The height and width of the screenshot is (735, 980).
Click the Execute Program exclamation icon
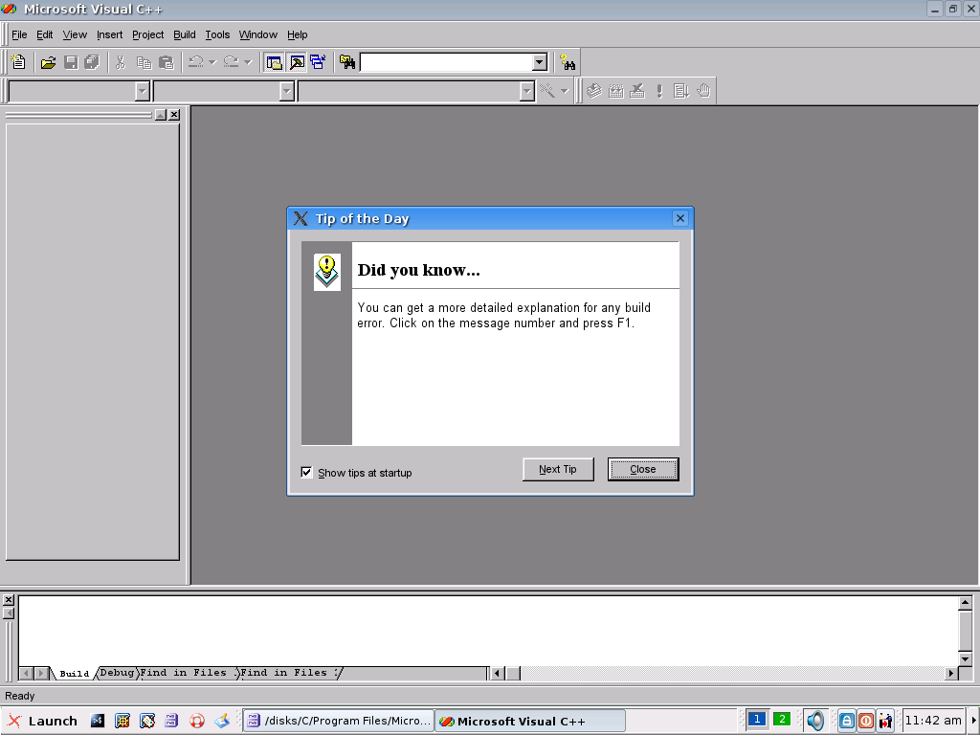[x=659, y=91]
